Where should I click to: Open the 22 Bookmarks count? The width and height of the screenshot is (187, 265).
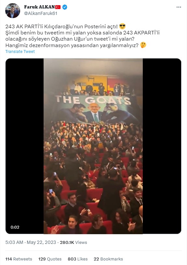108,259
